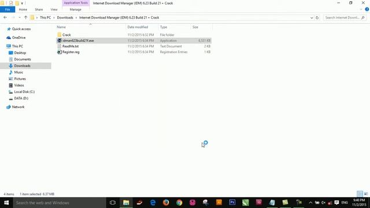Click the ENG language indicator
This screenshot has height=208, width=370.
tap(345, 203)
